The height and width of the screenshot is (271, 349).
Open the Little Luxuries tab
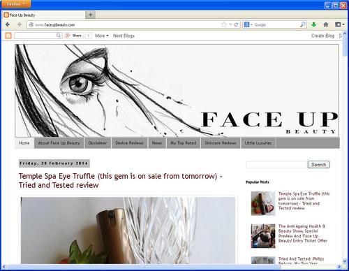tap(258, 143)
